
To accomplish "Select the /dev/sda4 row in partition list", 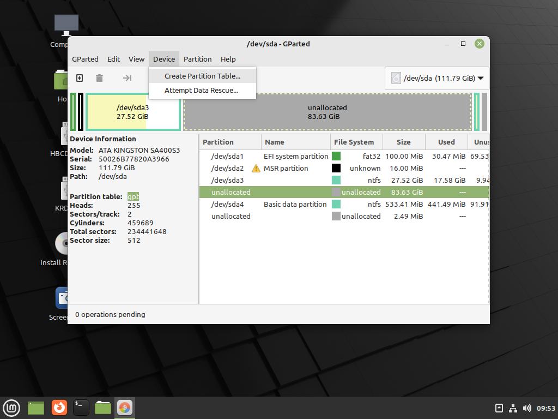I will (x=227, y=204).
